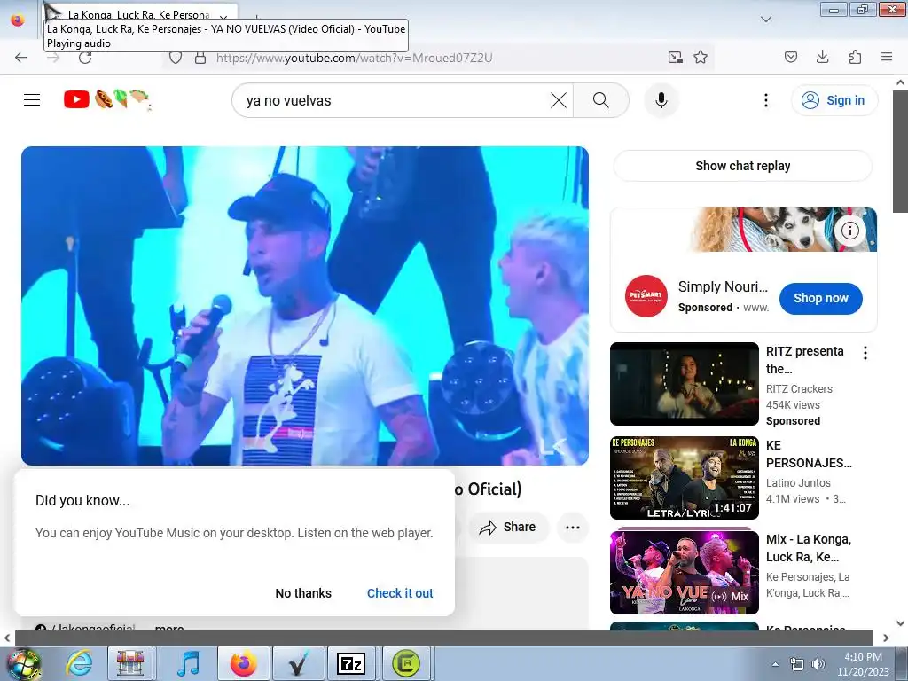
Task: Start voice search with the microphone
Action: click(x=661, y=100)
